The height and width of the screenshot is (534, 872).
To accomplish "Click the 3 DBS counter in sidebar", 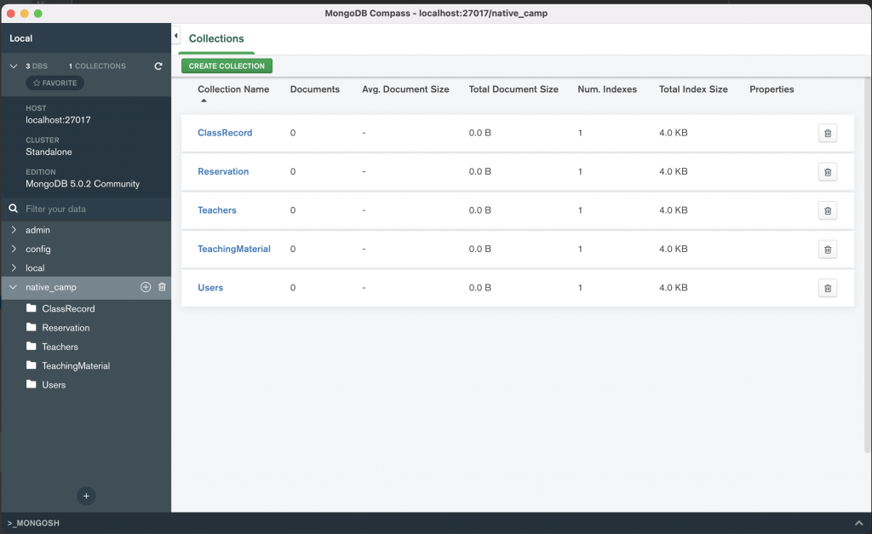I will [37, 66].
